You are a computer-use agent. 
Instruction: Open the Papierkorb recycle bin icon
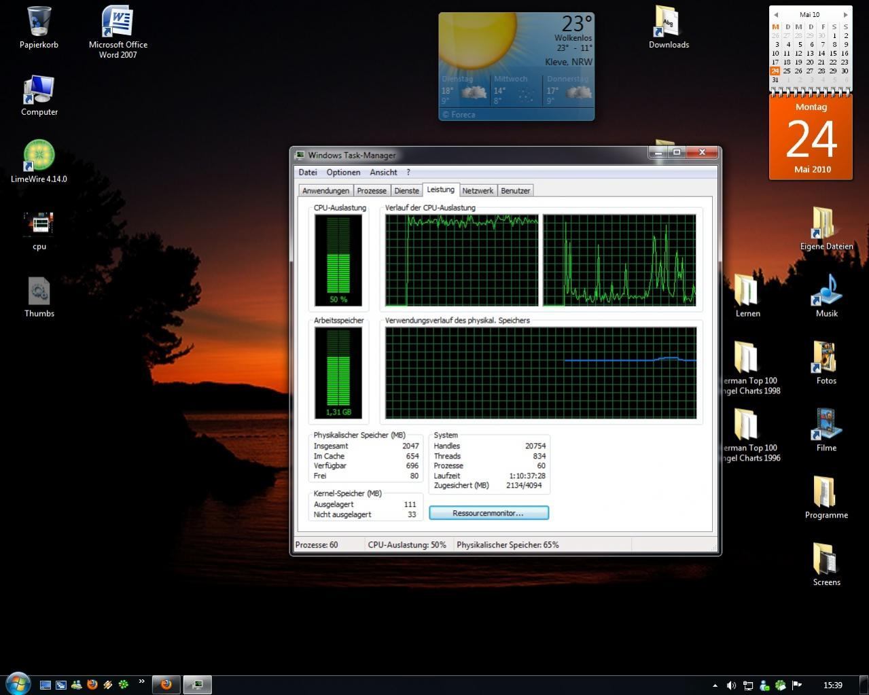click(39, 28)
